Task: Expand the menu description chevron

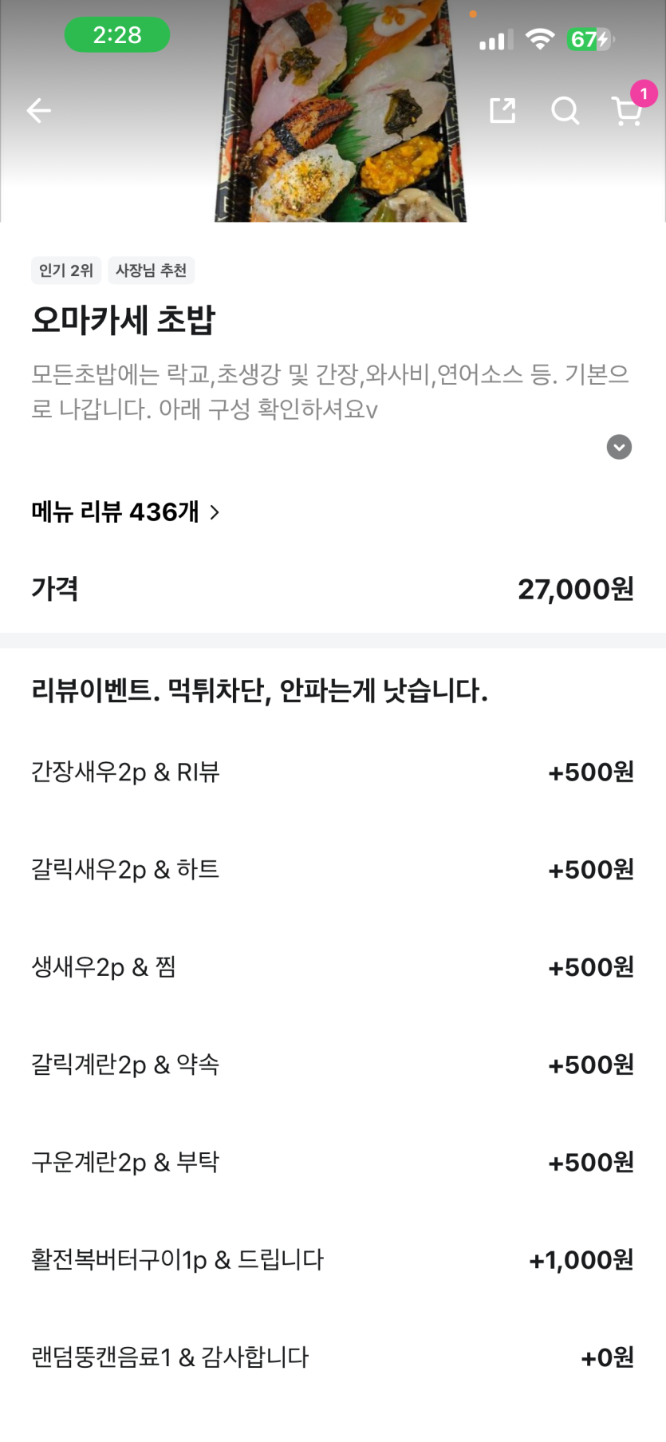Action: coord(619,447)
